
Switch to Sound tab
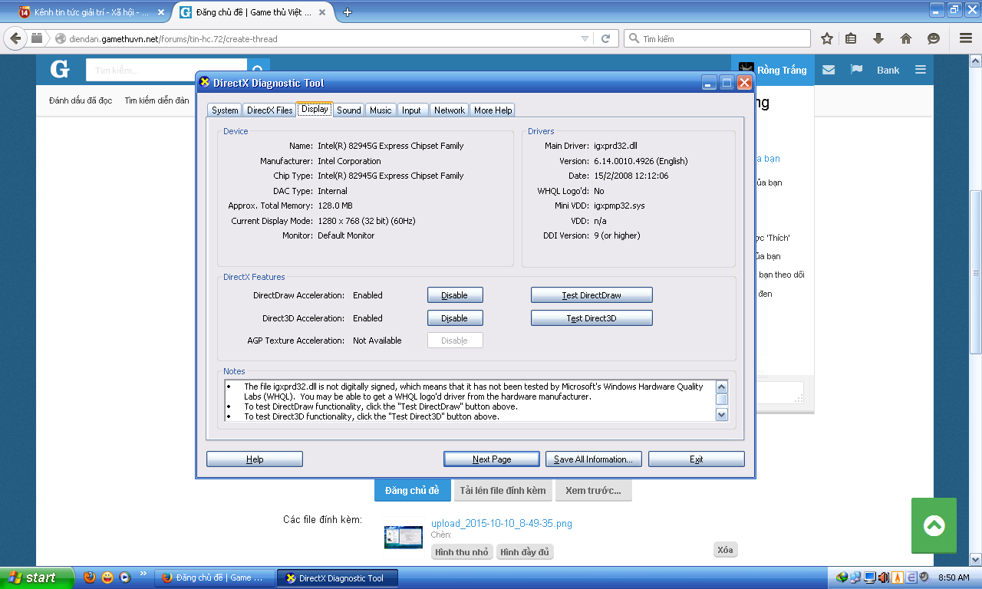coord(349,110)
